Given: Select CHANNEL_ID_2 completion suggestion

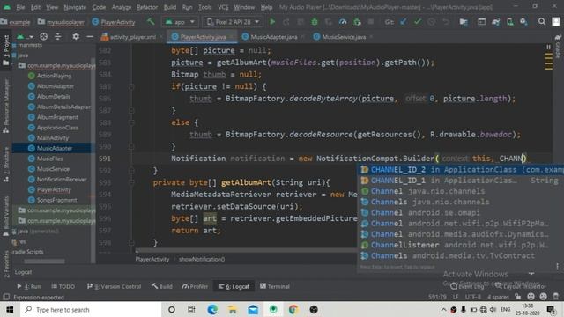Looking at the screenshot, I should 461,170.
